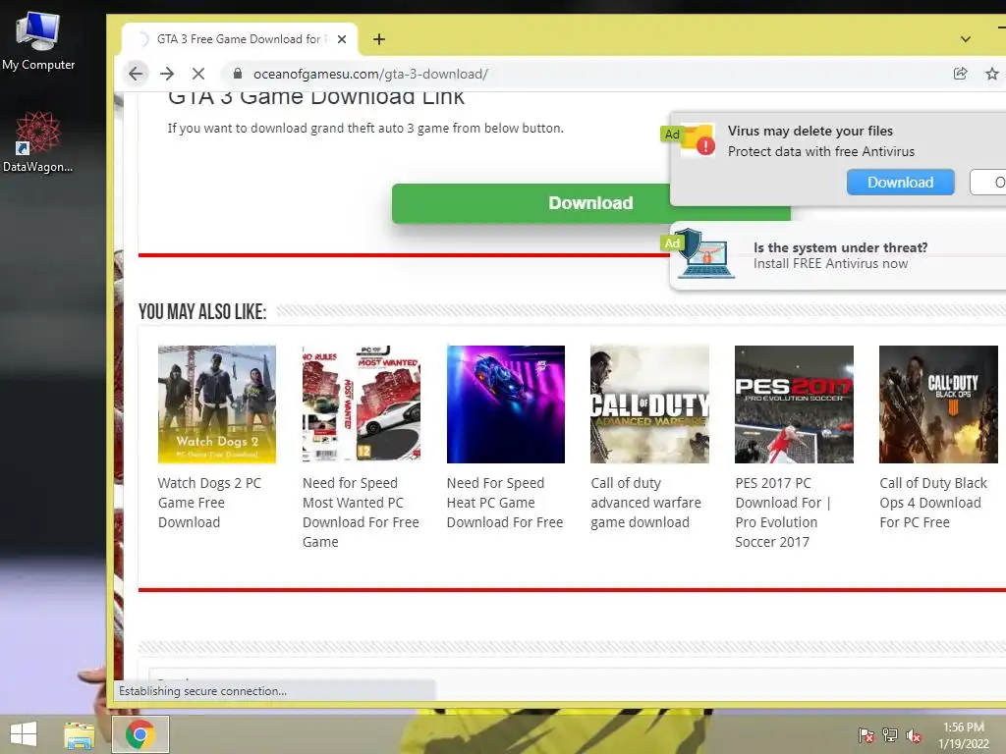Screen dimensions: 1006x754
Task: Click Need for Speed Most Wanted PC text link
Action: coord(361,512)
